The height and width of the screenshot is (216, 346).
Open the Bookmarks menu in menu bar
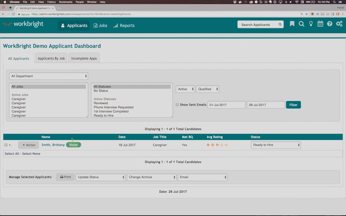tap(66, 2)
